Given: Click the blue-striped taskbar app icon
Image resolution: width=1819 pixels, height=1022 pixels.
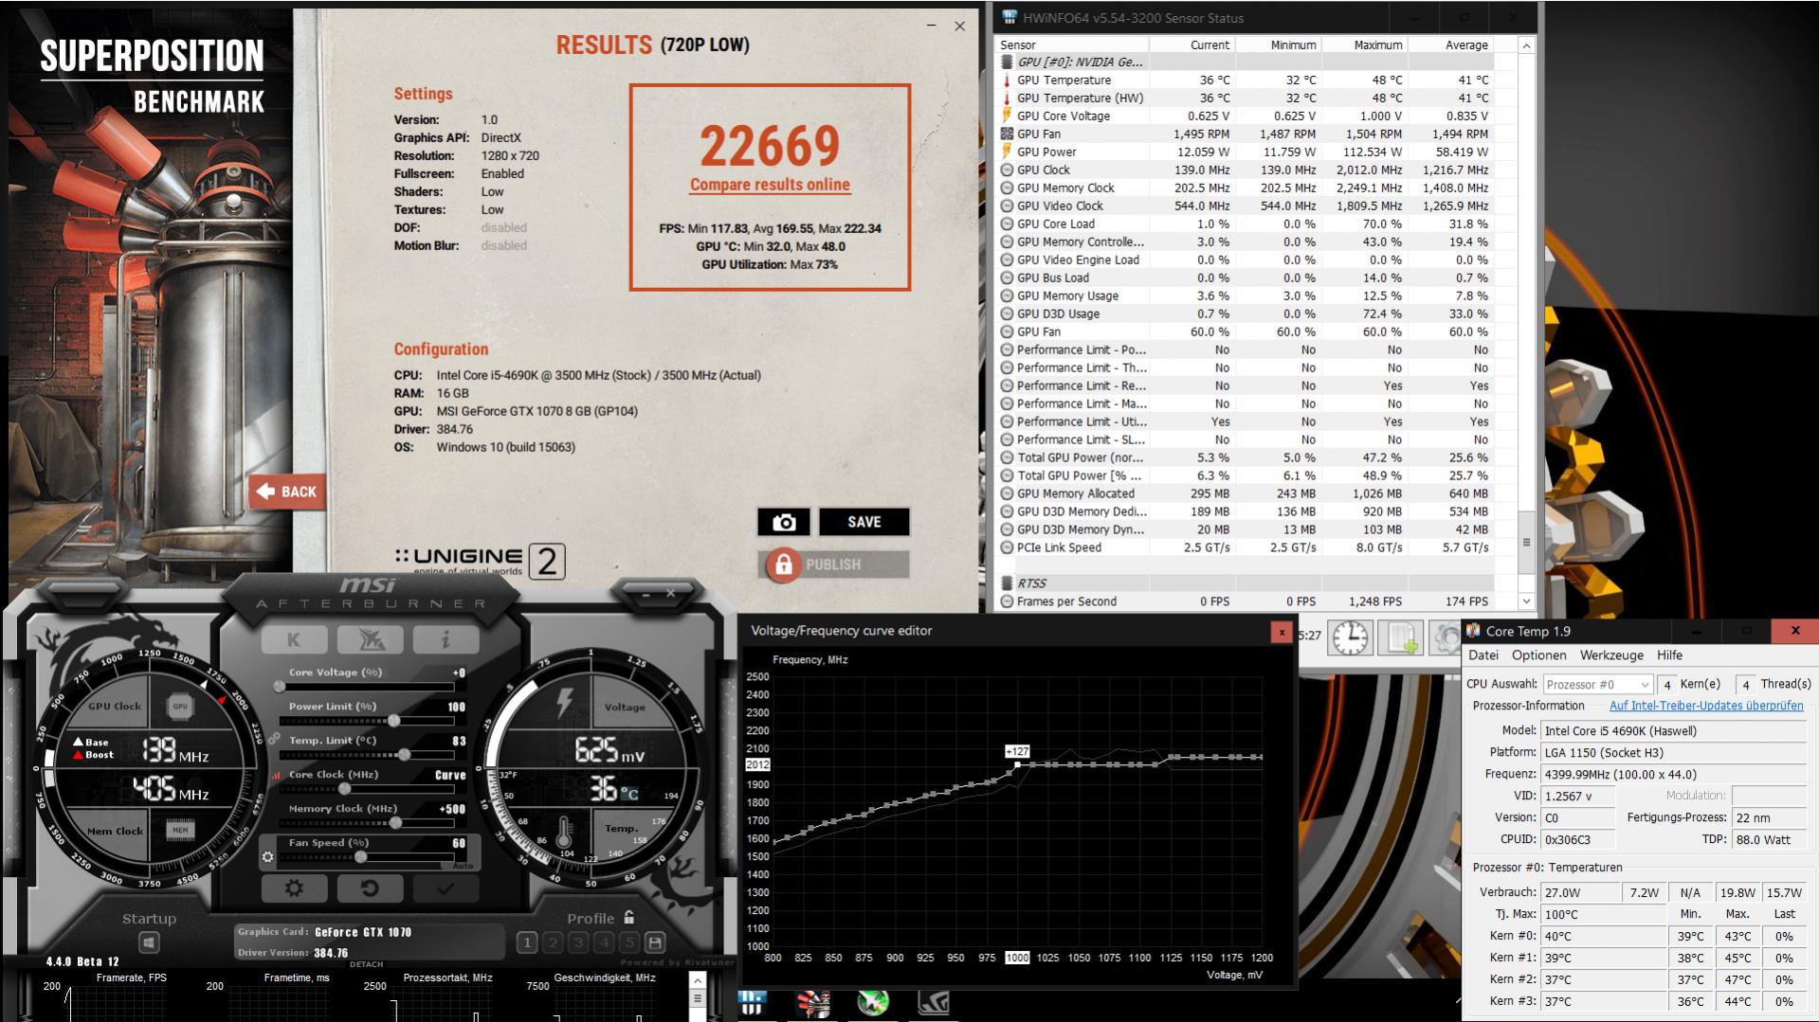Looking at the screenshot, I should click(x=753, y=1002).
